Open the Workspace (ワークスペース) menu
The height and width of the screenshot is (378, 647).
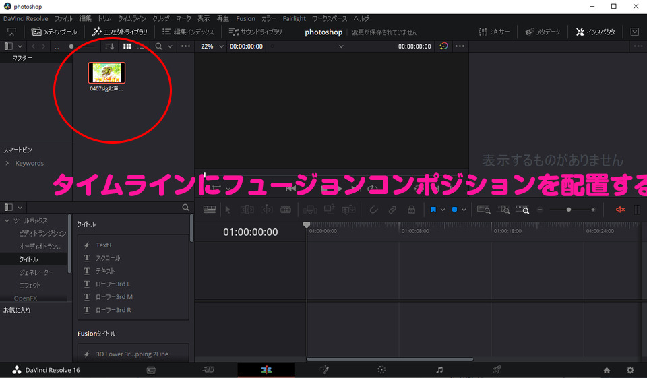tap(330, 19)
